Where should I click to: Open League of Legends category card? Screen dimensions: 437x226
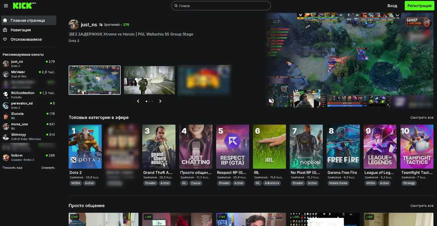click(x=380, y=146)
